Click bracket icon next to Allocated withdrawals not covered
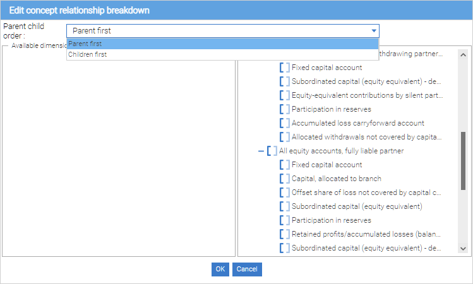473x284 pixels. 285,137
